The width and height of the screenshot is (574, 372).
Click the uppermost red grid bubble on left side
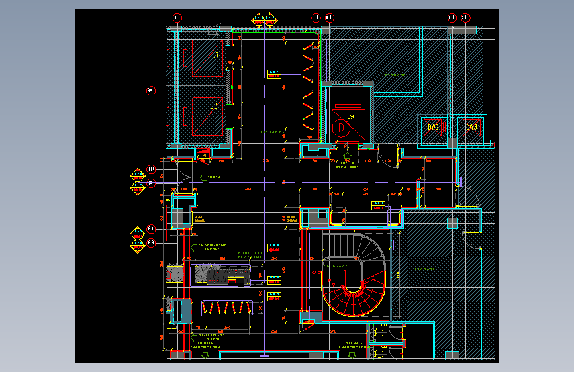[151, 91]
